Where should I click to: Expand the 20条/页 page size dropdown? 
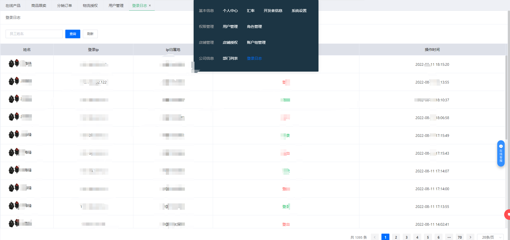490,237
